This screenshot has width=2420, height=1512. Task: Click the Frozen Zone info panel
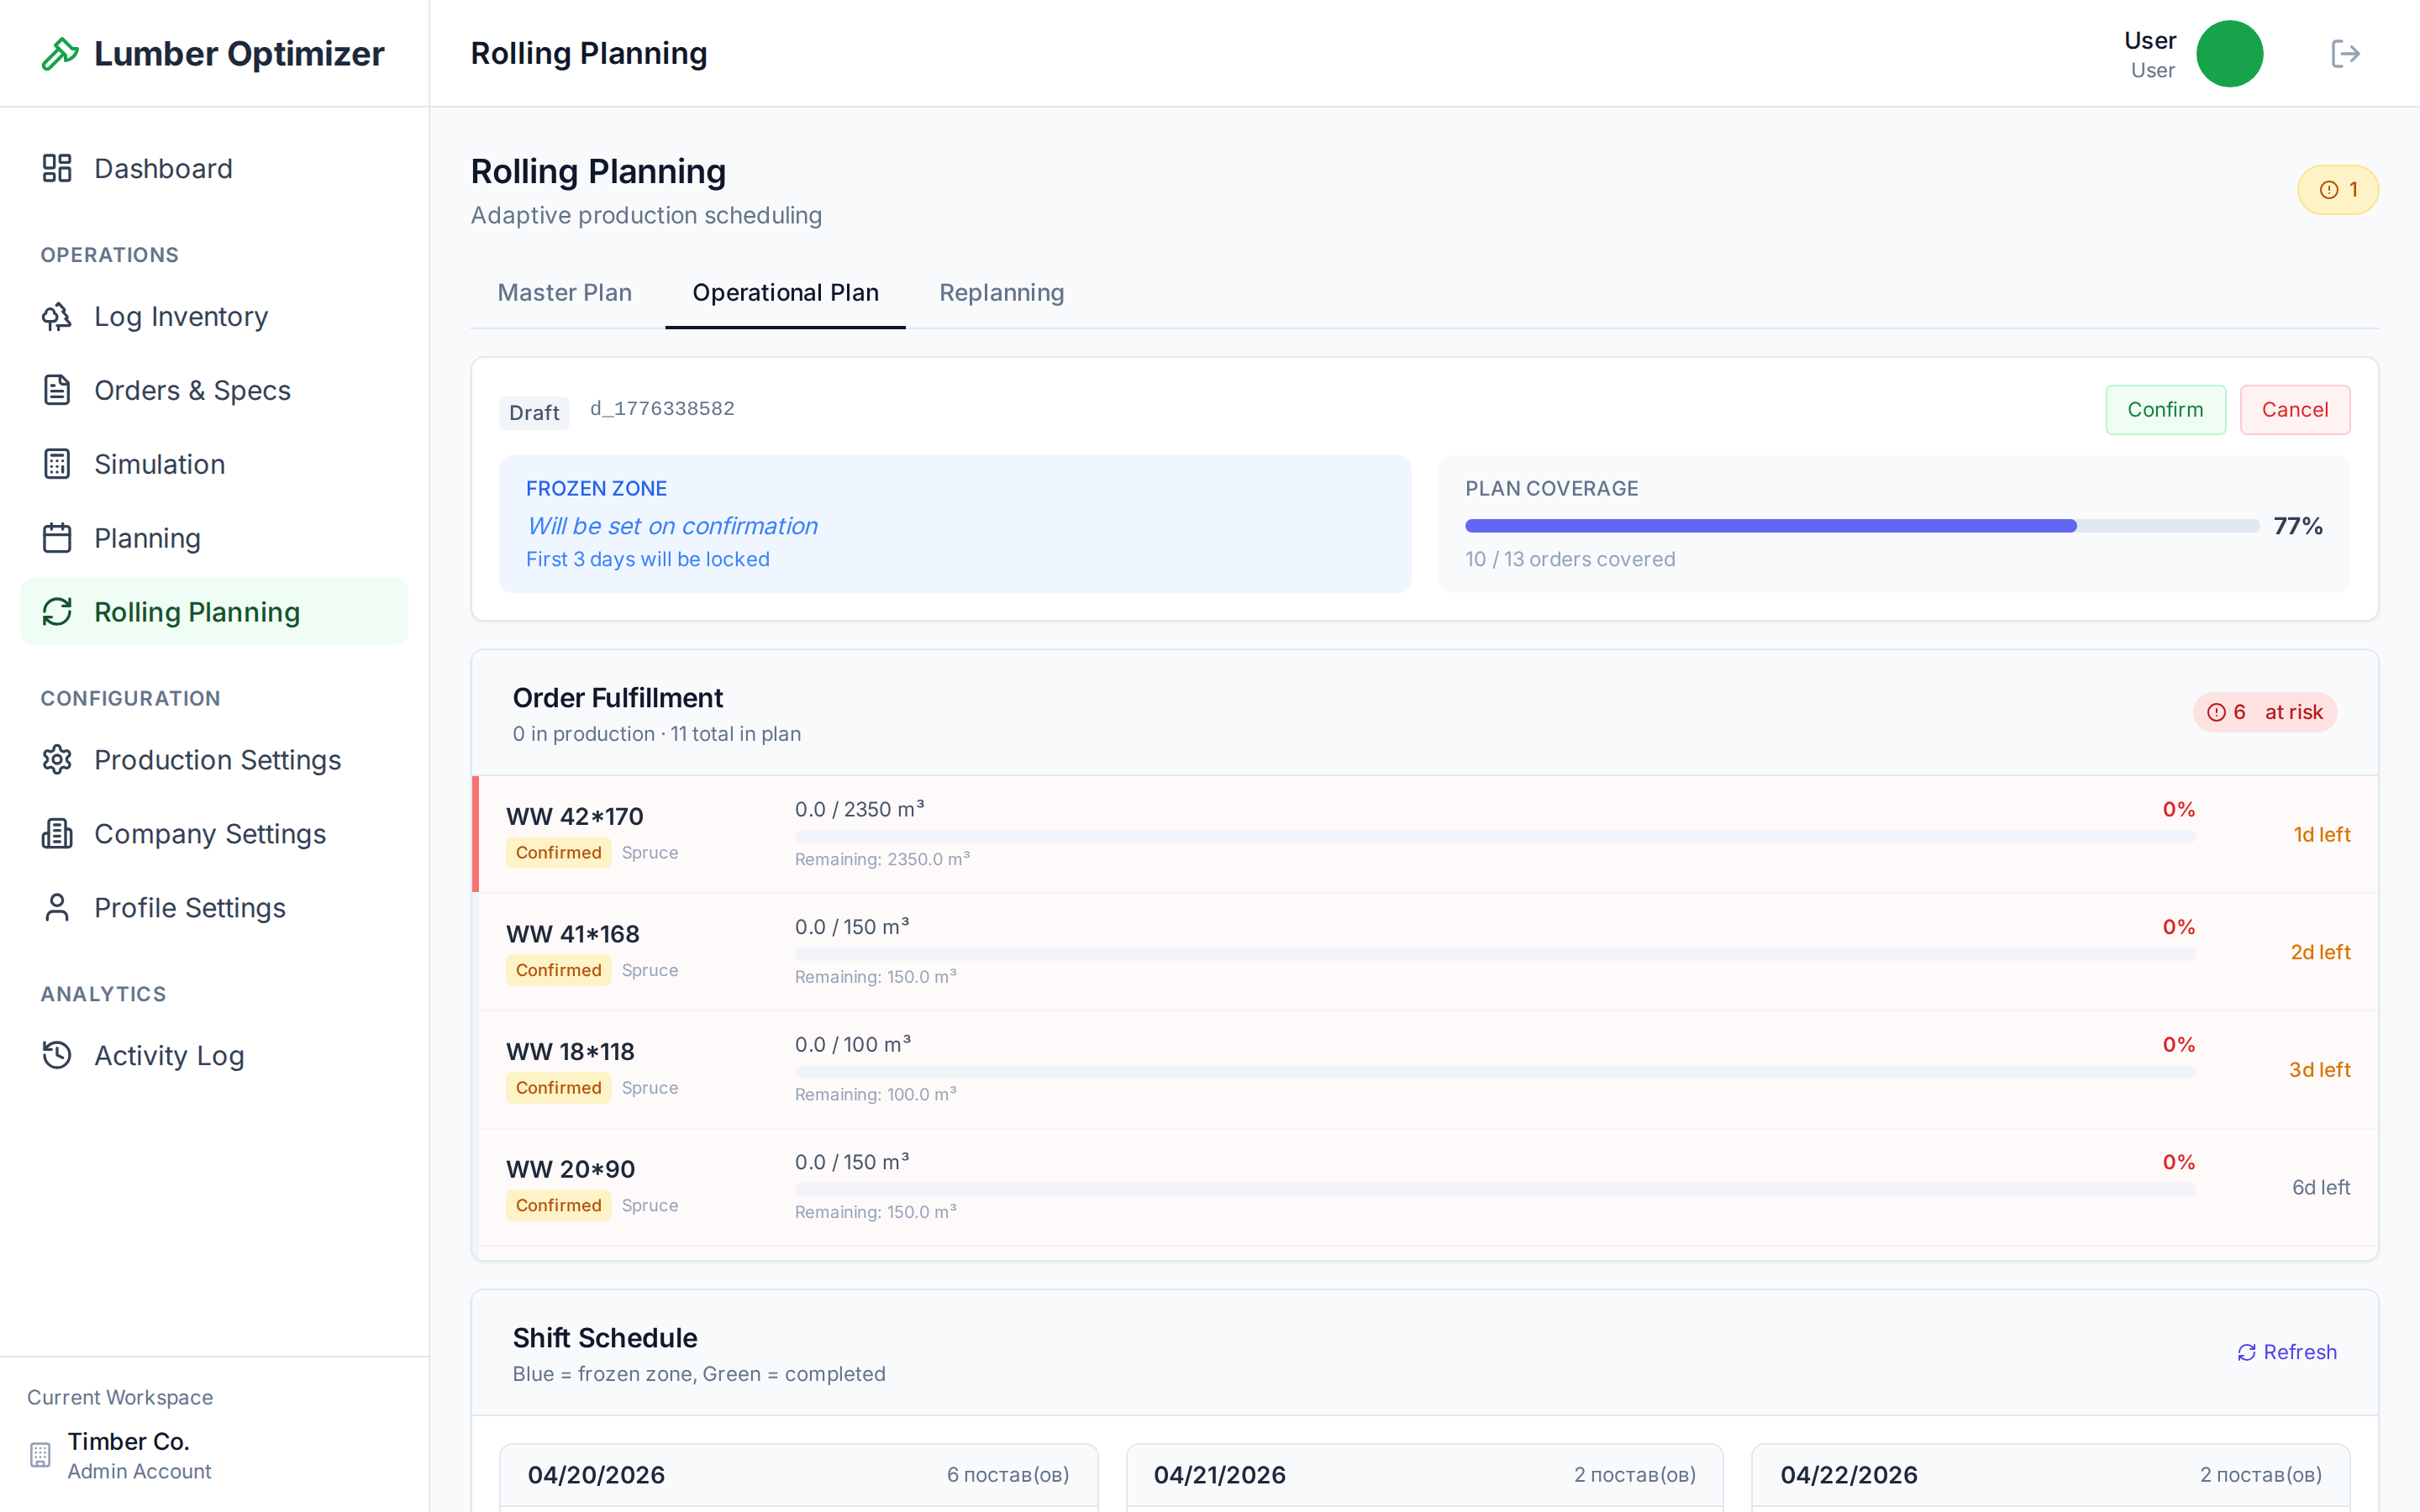click(x=955, y=524)
